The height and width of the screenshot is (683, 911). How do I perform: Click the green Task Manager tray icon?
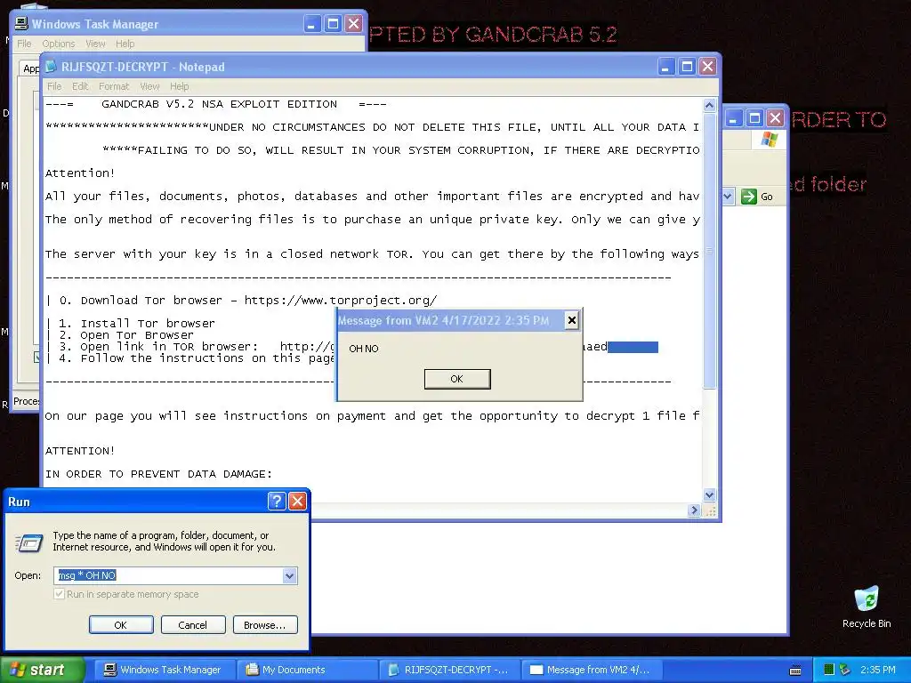click(829, 670)
